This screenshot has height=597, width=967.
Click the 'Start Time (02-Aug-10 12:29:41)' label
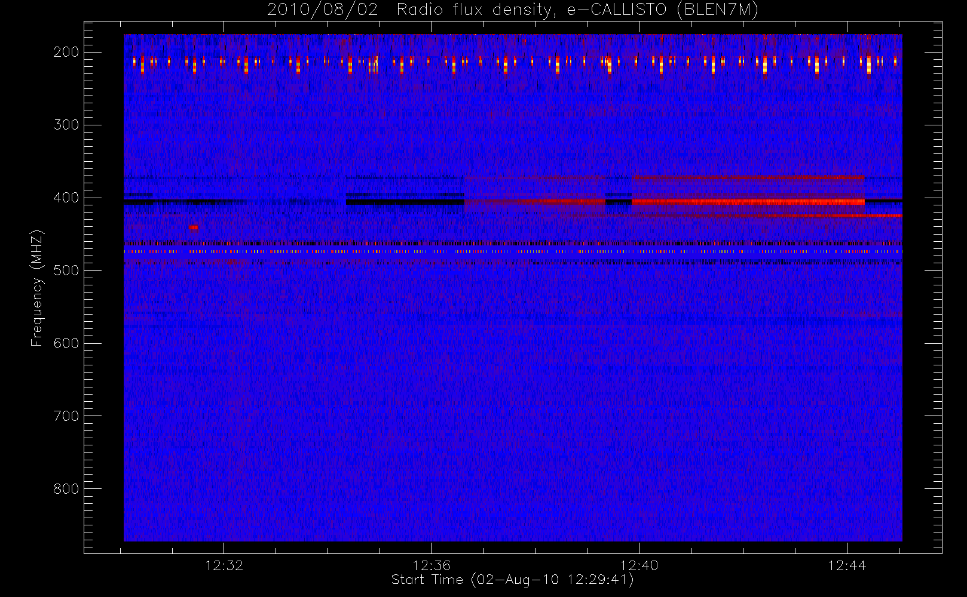[512, 580]
